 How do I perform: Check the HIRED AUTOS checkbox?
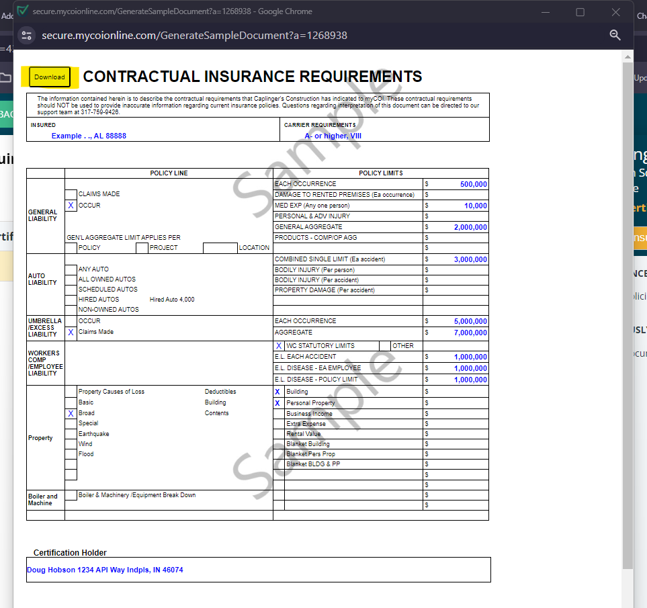coord(71,299)
